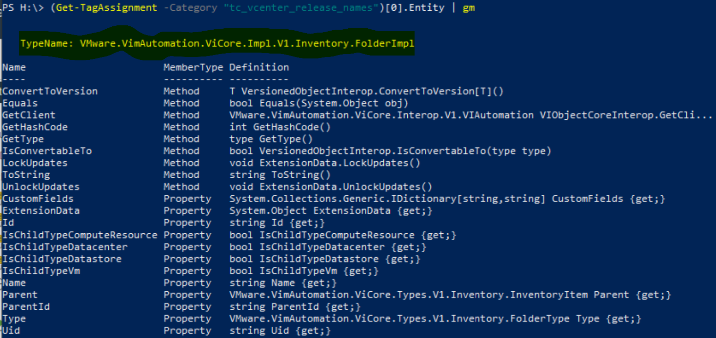Screen dimensions: 716x338
Task: Click the definition "type GetType()"
Action: point(271,139)
